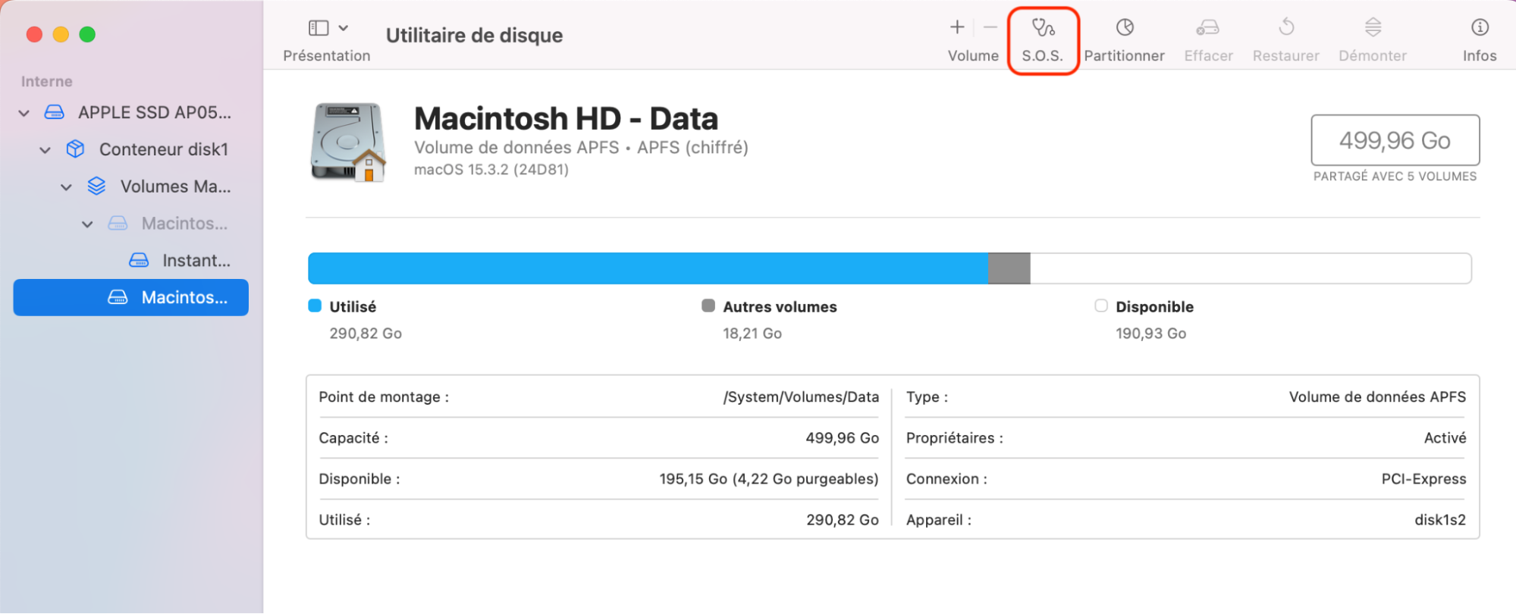
Task: Click the Volume toolbar label
Action: [x=973, y=56]
